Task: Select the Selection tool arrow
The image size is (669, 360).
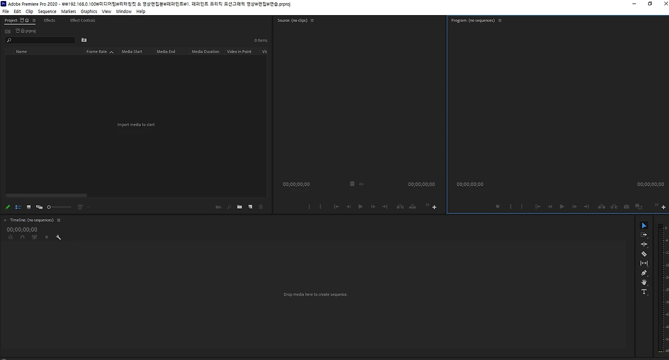Action: [644, 225]
